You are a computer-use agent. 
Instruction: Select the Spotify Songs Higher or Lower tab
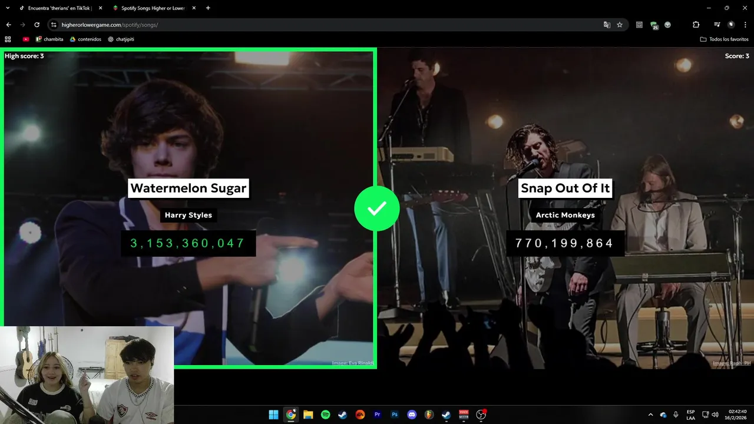(154, 8)
